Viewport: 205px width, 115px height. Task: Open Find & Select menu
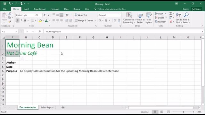(x=186, y=18)
